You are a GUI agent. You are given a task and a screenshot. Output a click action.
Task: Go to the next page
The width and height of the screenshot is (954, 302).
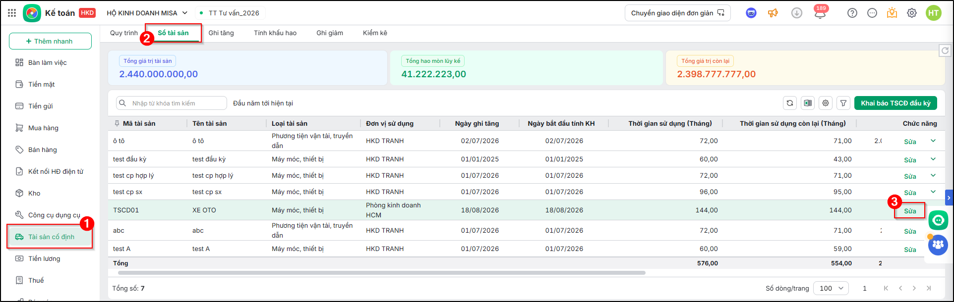tap(914, 288)
